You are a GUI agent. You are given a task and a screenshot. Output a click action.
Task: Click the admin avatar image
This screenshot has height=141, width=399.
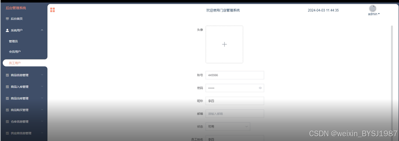[x=372, y=9]
